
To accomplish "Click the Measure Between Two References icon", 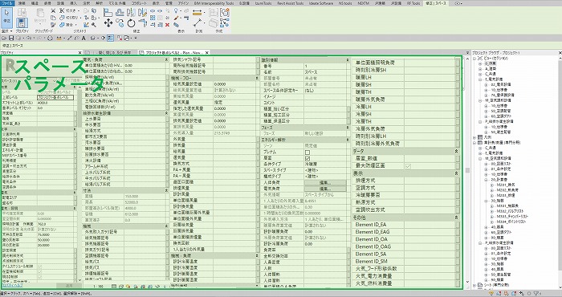I will (x=198, y=23).
